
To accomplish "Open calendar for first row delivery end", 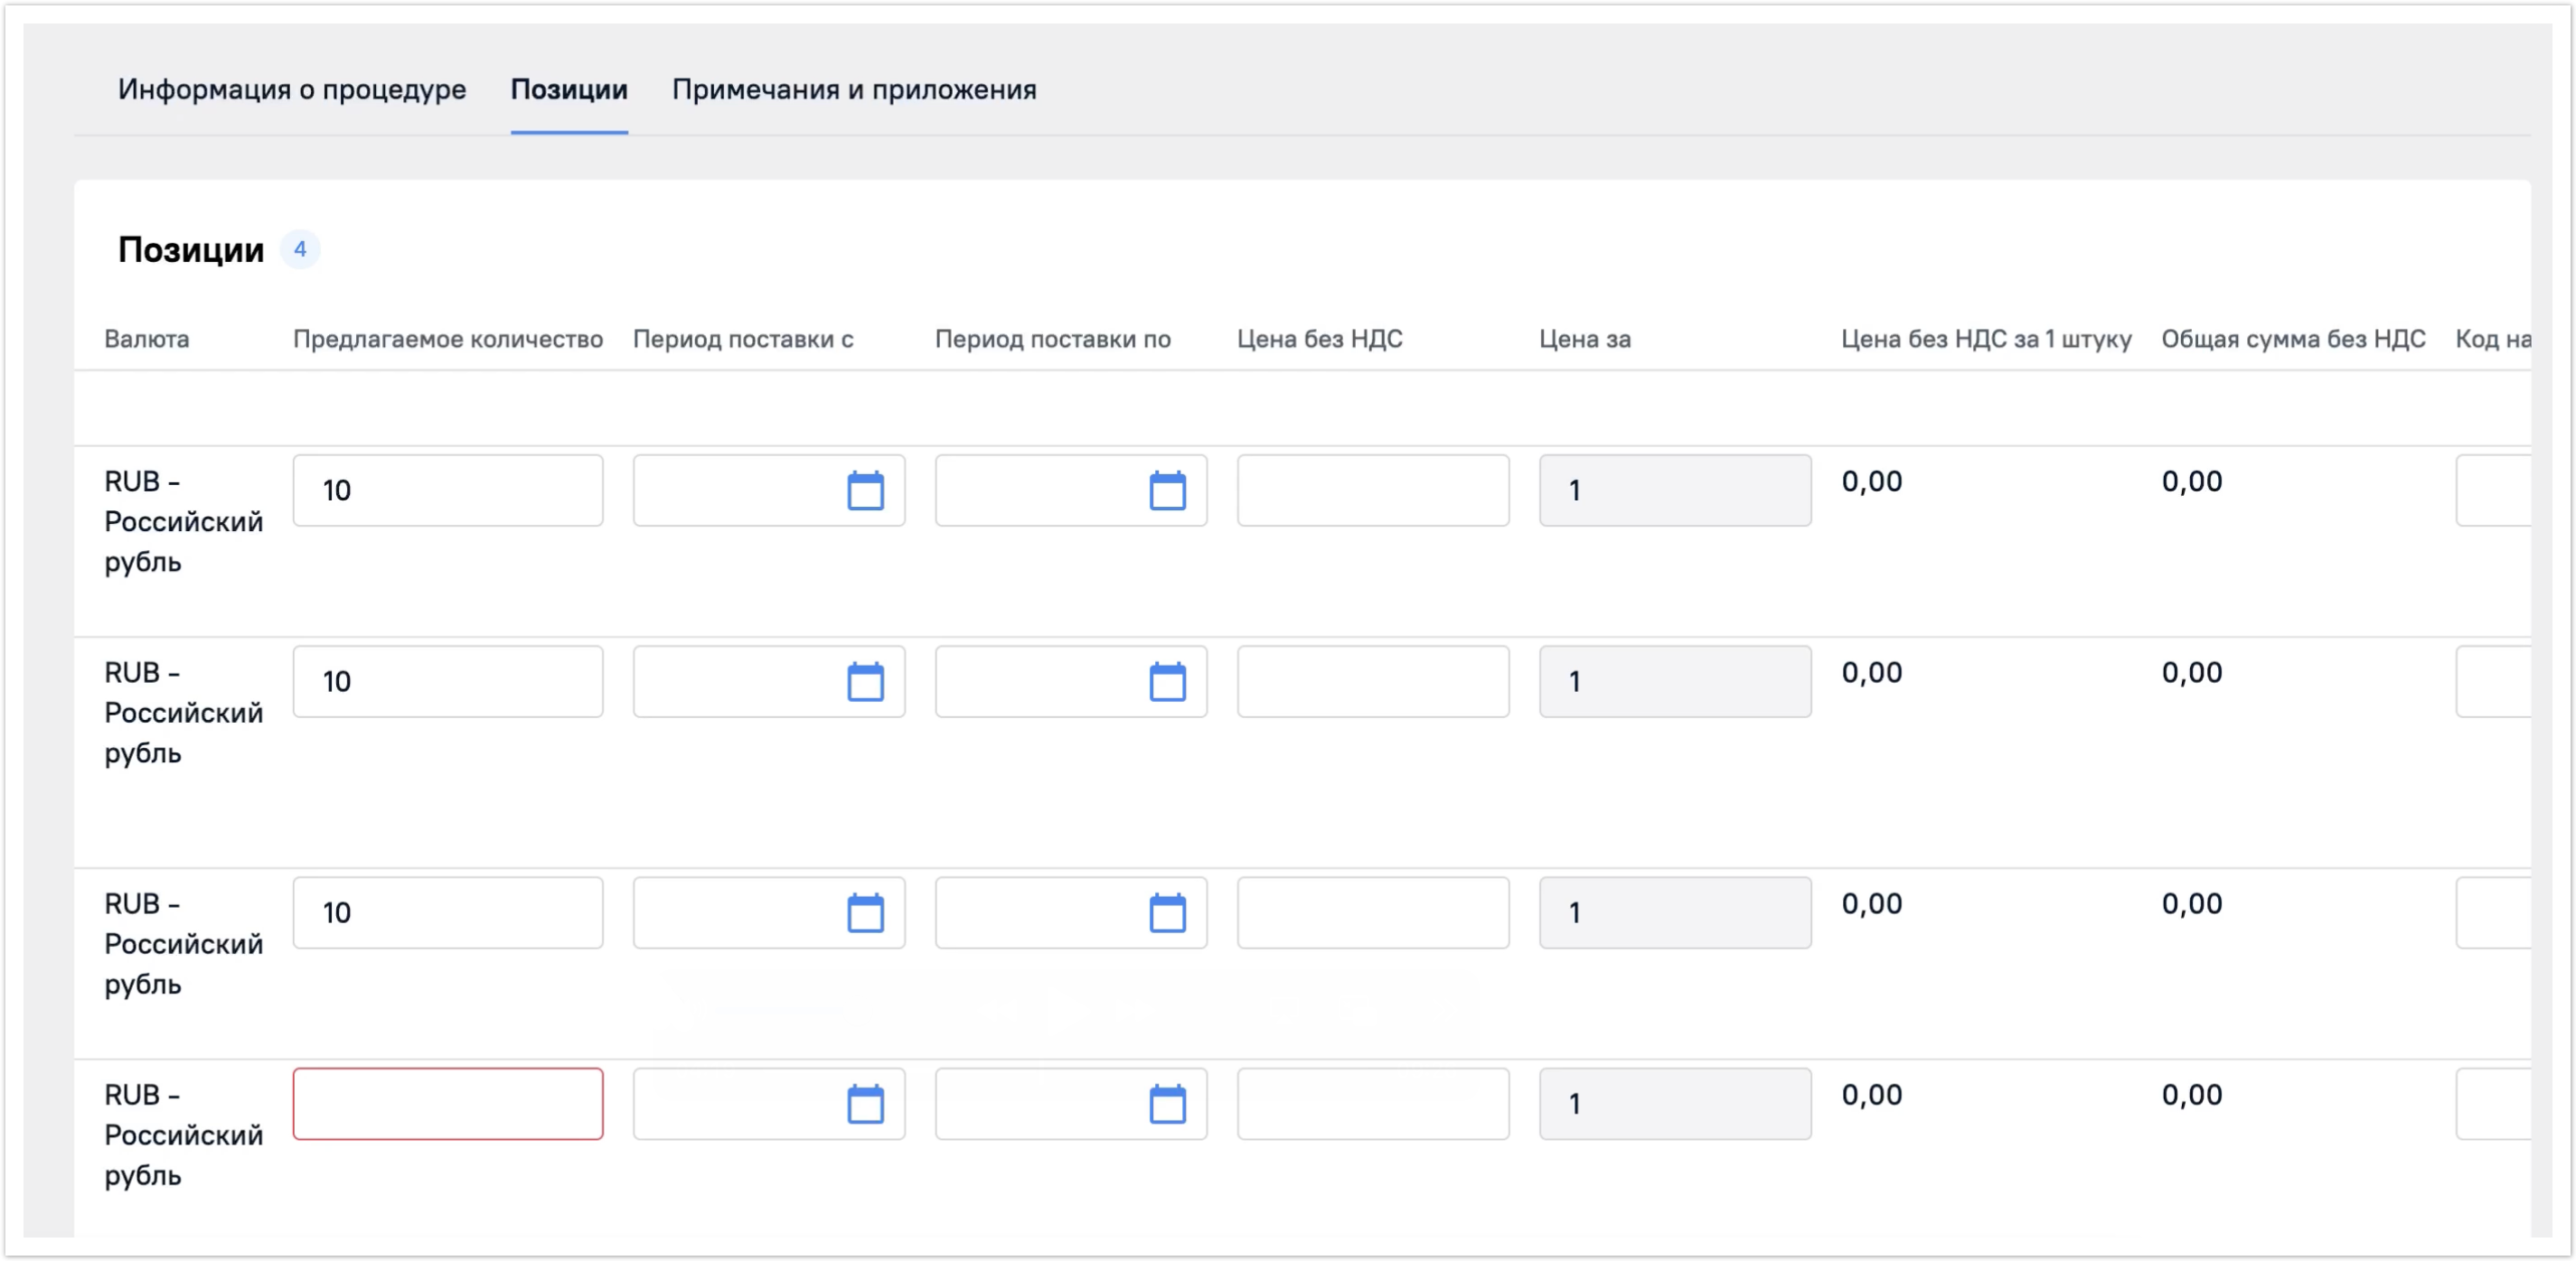I will pyautogui.click(x=1167, y=490).
